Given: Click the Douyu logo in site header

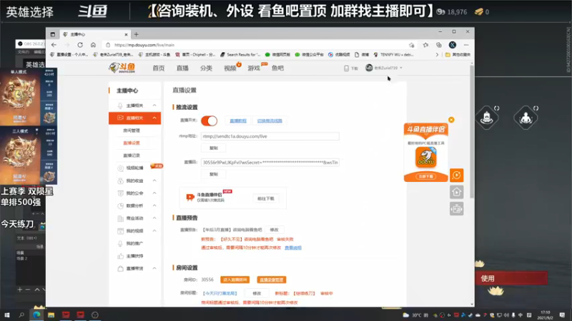Looking at the screenshot, I should tap(122, 68).
